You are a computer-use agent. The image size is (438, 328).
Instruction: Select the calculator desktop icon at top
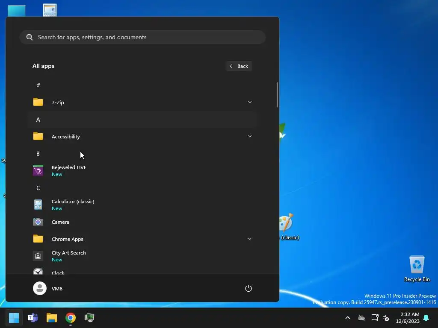(x=50, y=10)
